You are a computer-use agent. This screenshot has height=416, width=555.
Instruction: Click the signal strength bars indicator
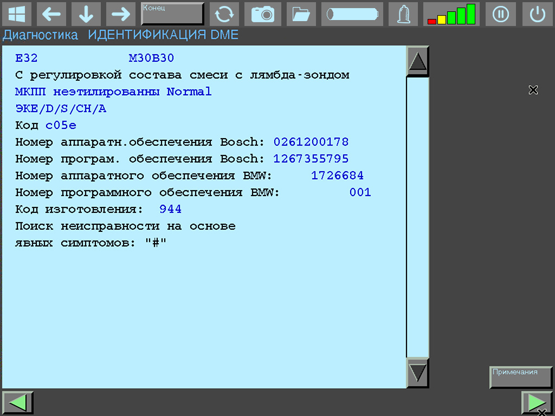[451, 14]
